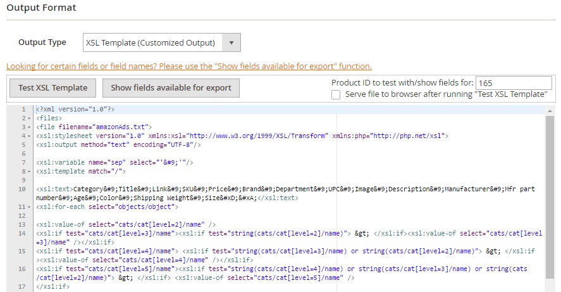Click line number 10 in the gutter
561x292 pixels.
click(x=22, y=189)
